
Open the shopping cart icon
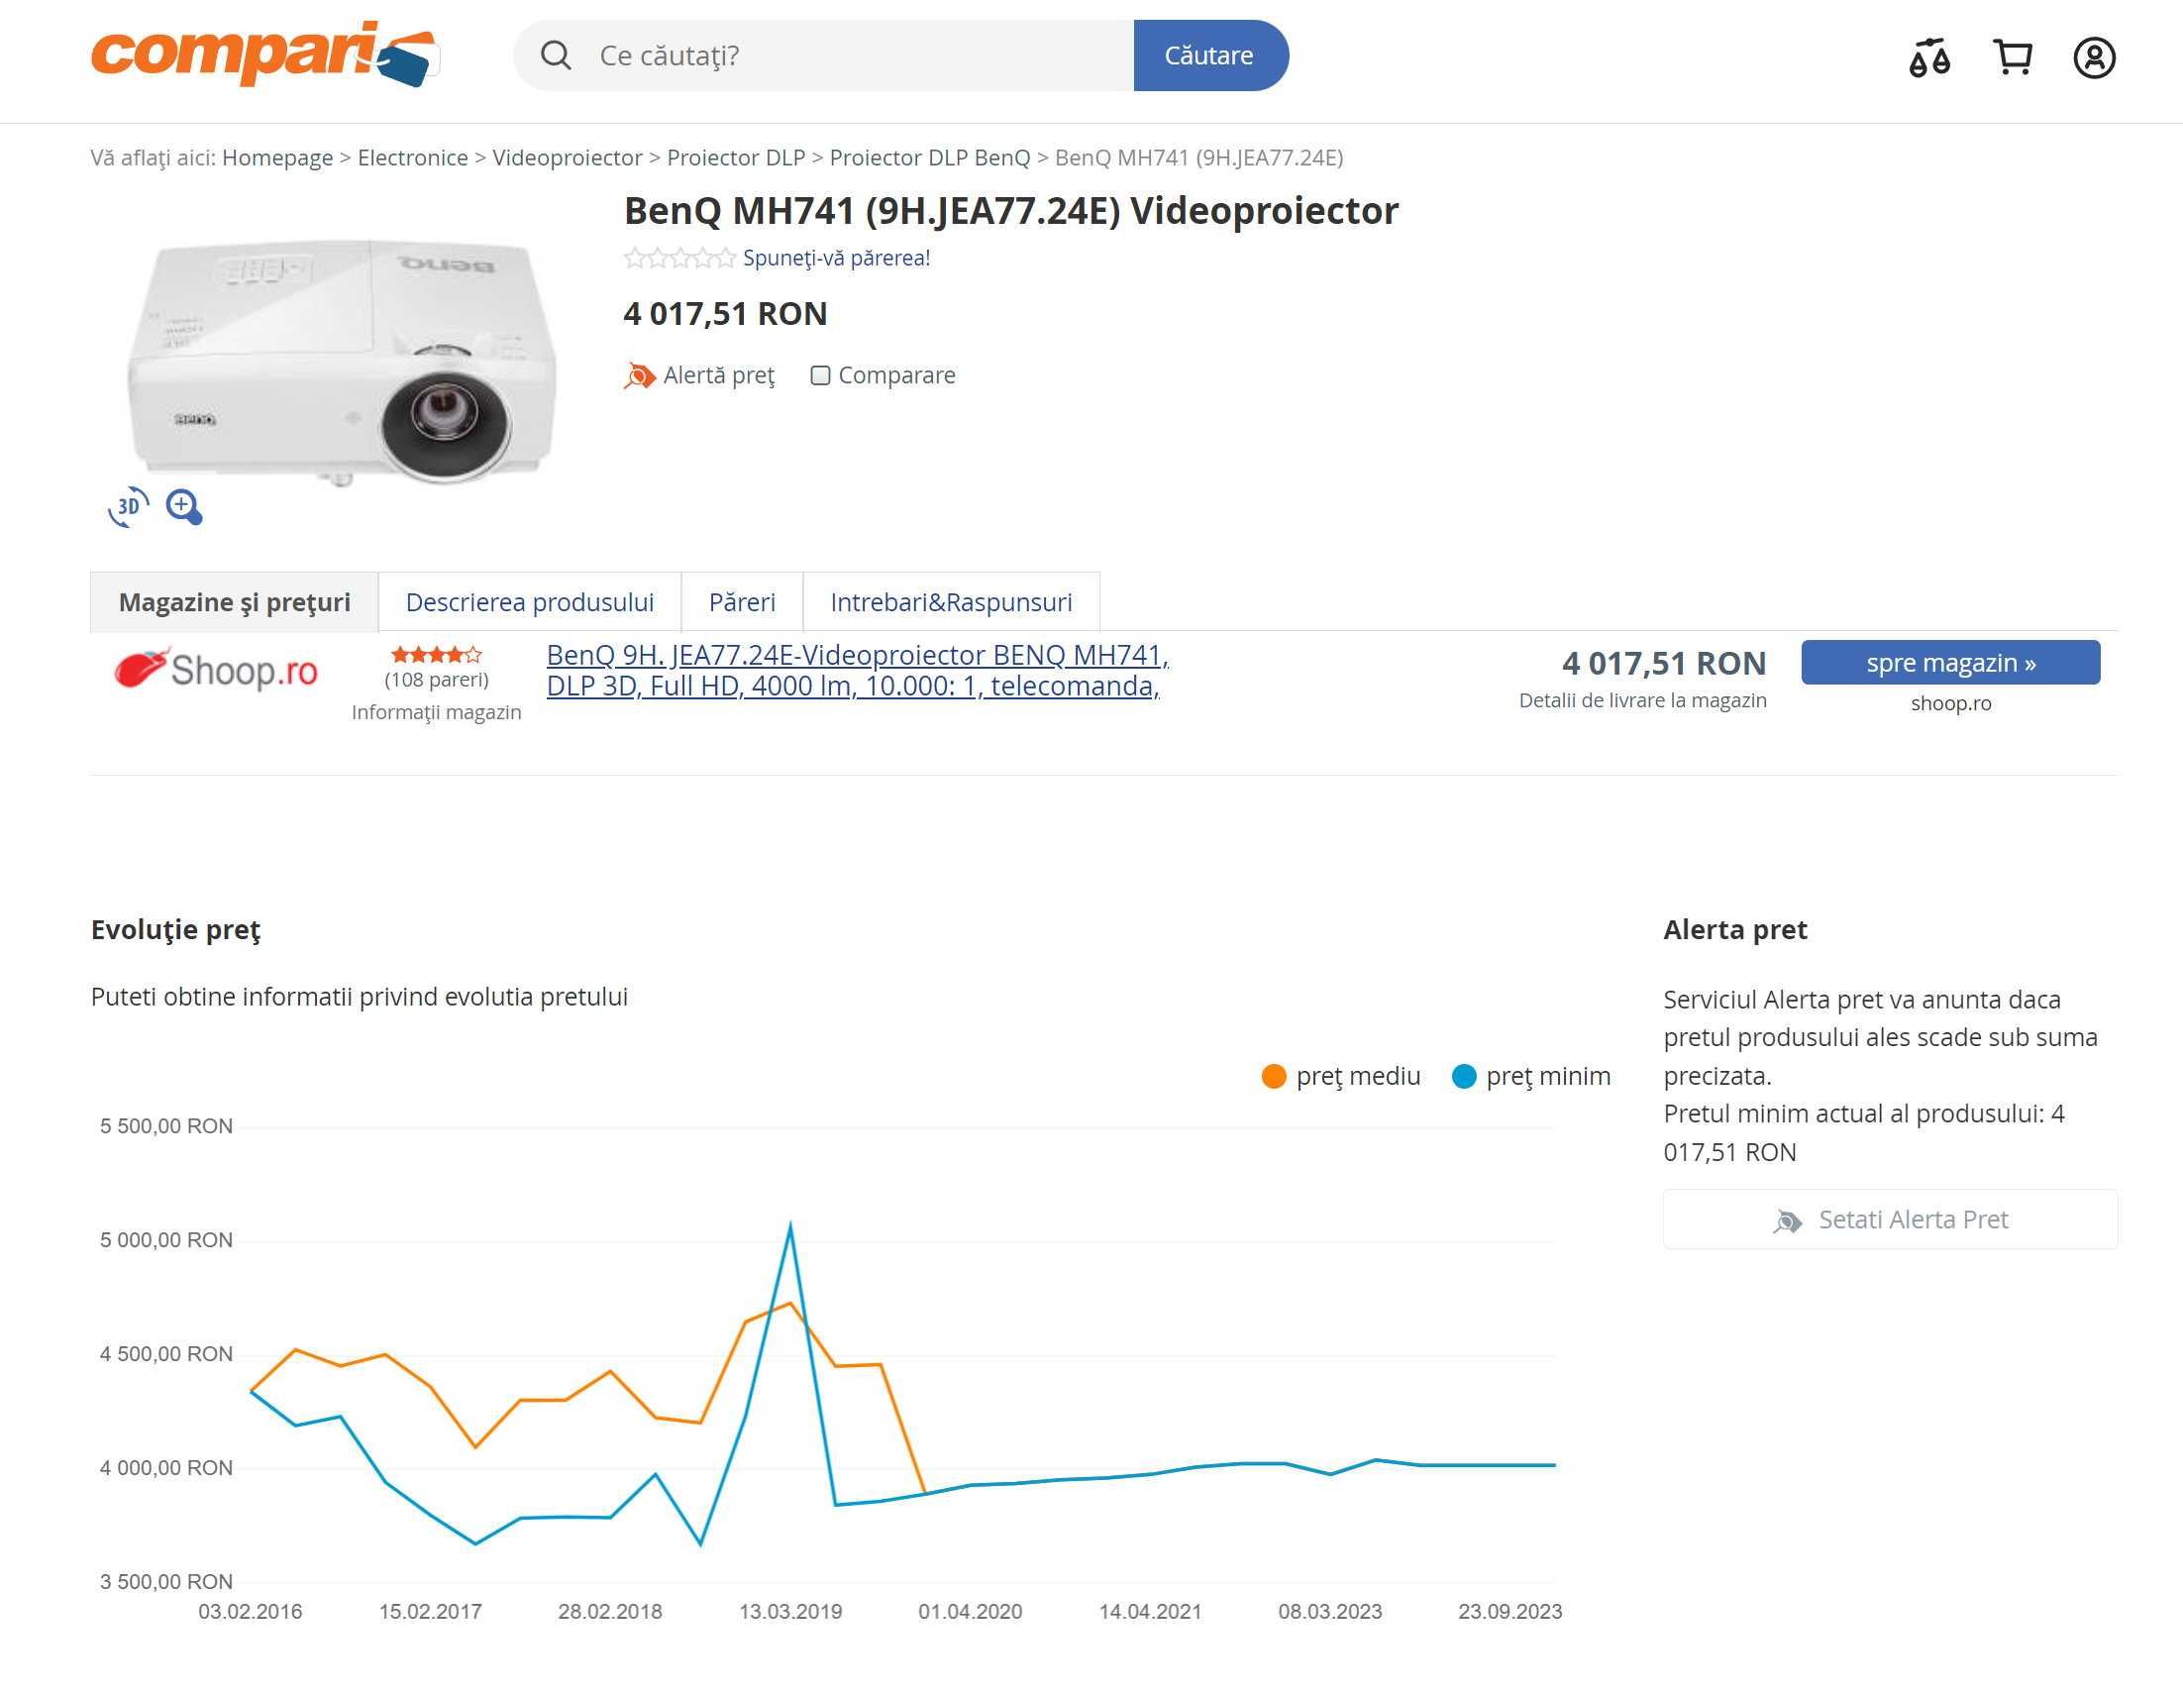click(x=2012, y=57)
